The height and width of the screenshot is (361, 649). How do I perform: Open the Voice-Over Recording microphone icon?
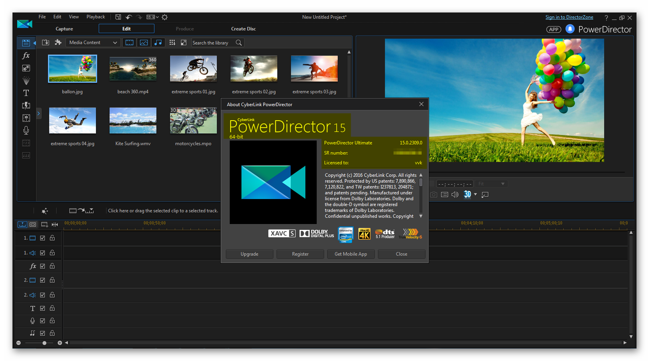[26, 130]
